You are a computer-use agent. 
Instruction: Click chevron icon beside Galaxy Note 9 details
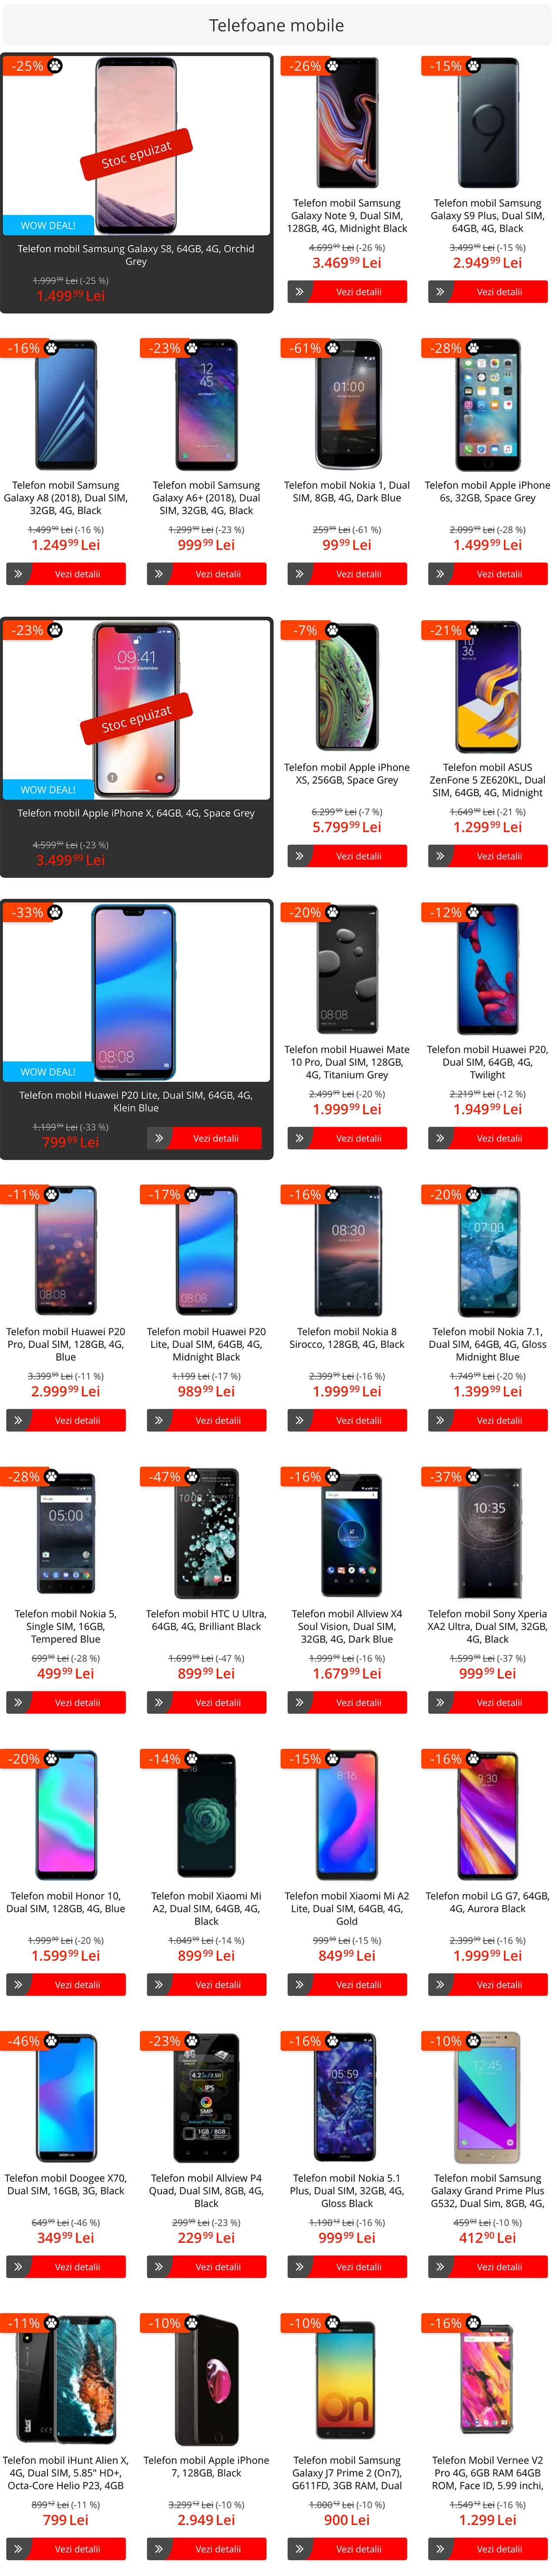coord(298,292)
